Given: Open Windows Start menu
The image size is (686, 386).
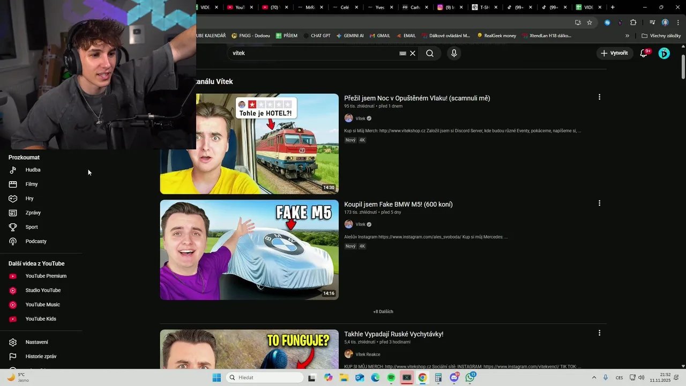Looking at the screenshot, I should tap(217, 377).
